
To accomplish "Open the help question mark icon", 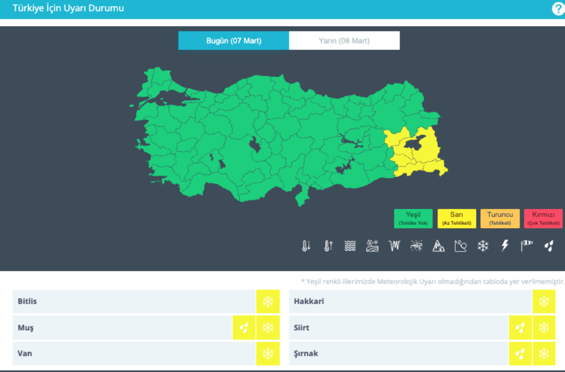I will point(558,9).
